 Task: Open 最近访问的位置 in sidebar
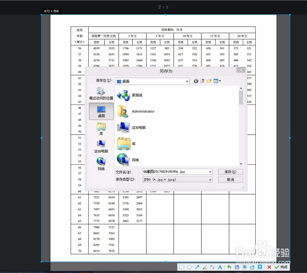coord(101,94)
